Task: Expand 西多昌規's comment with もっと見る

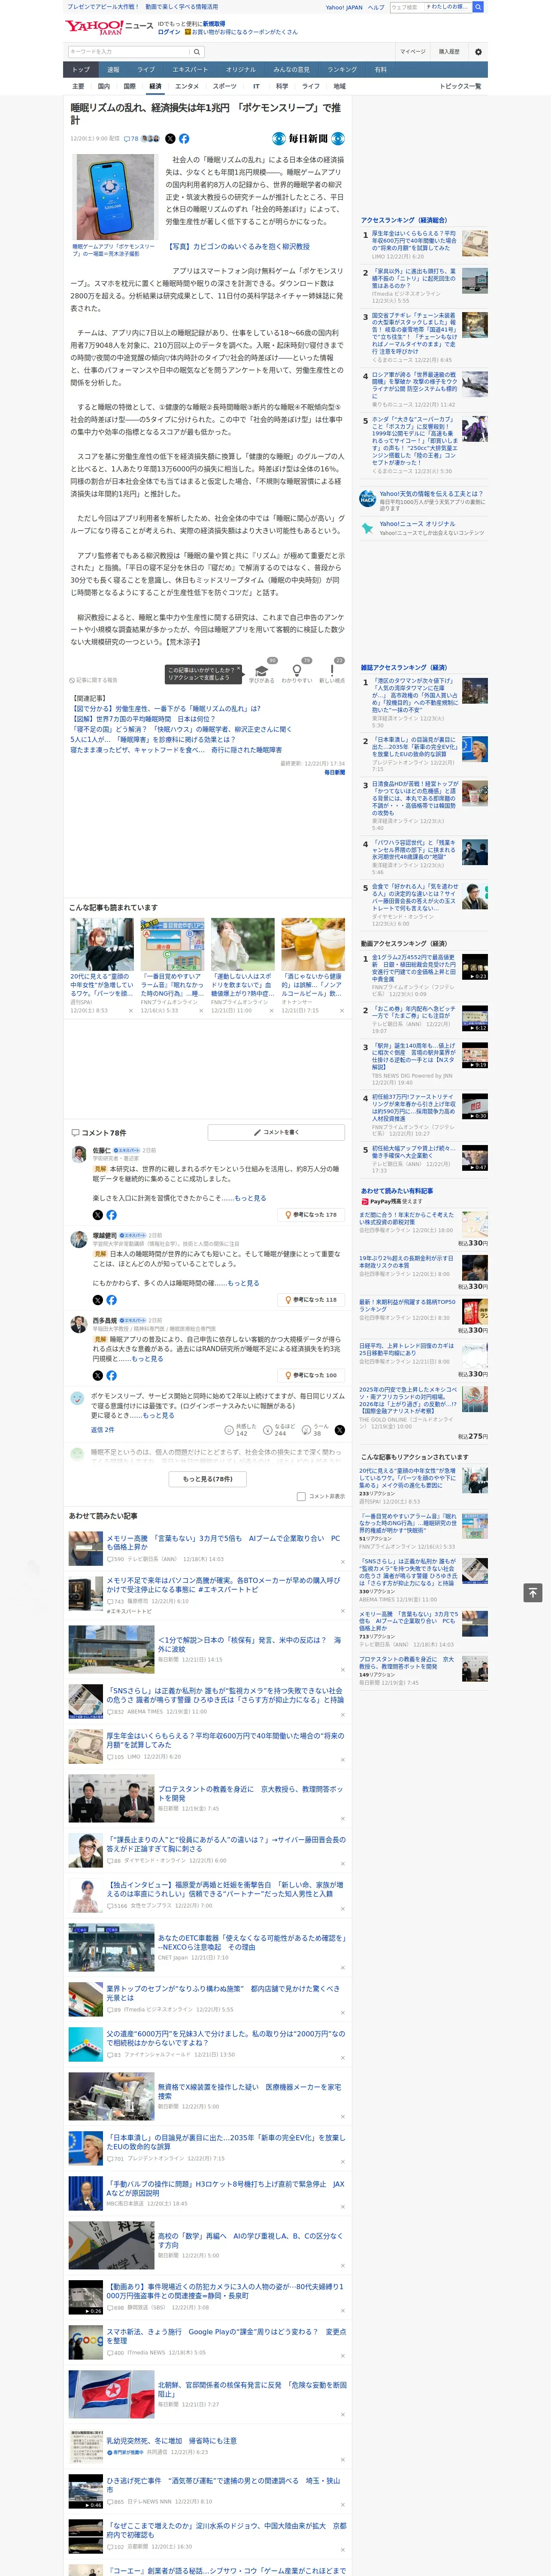Action: [x=147, y=1359]
